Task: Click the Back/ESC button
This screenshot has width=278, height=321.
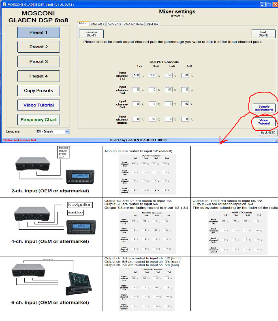Action: point(268,132)
